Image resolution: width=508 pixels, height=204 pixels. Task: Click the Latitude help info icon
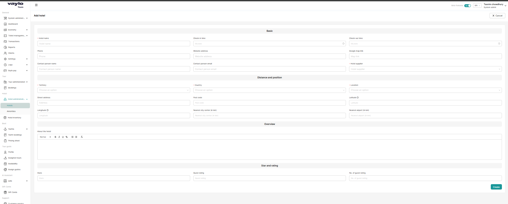(358, 98)
